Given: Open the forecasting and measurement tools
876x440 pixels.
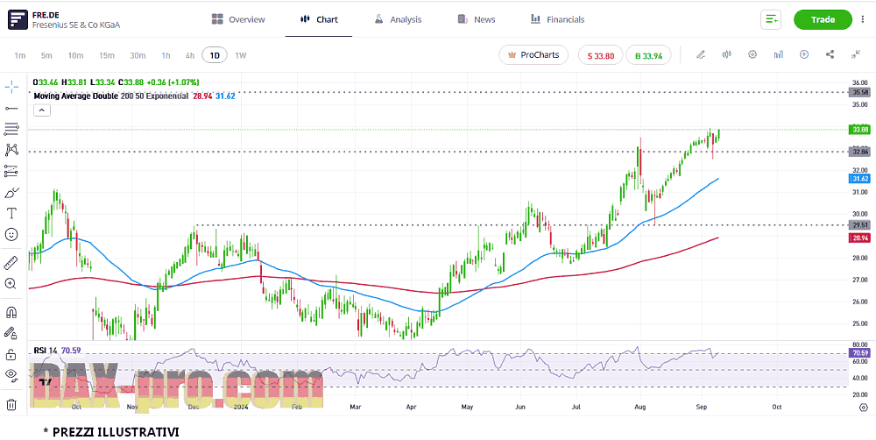Looking at the screenshot, I should [11, 171].
